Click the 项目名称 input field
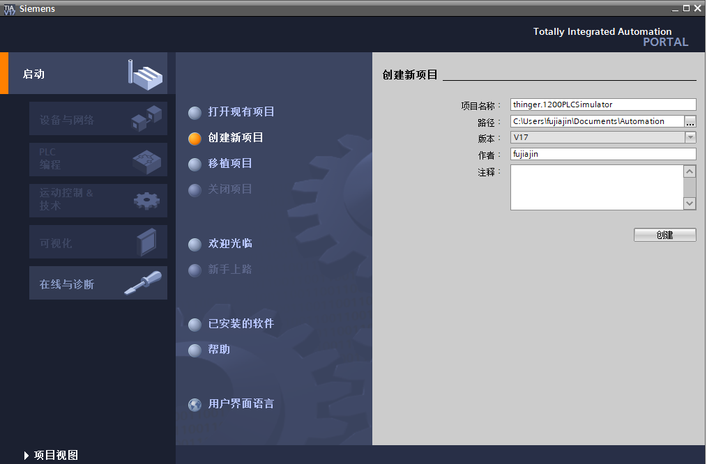This screenshot has height=464, width=707. 603,105
